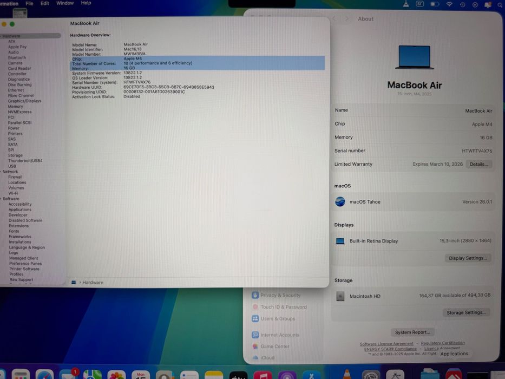Select Network category in sidebar
Viewport: 505px width, 379px height.
pos(10,172)
